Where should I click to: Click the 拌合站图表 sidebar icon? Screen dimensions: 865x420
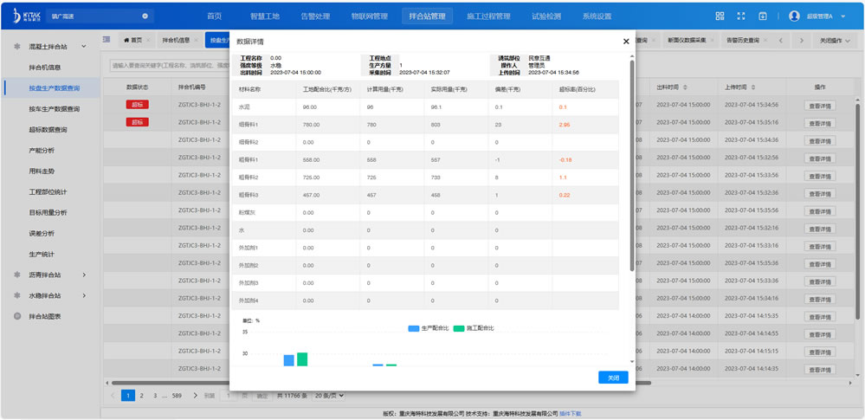click(17, 316)
